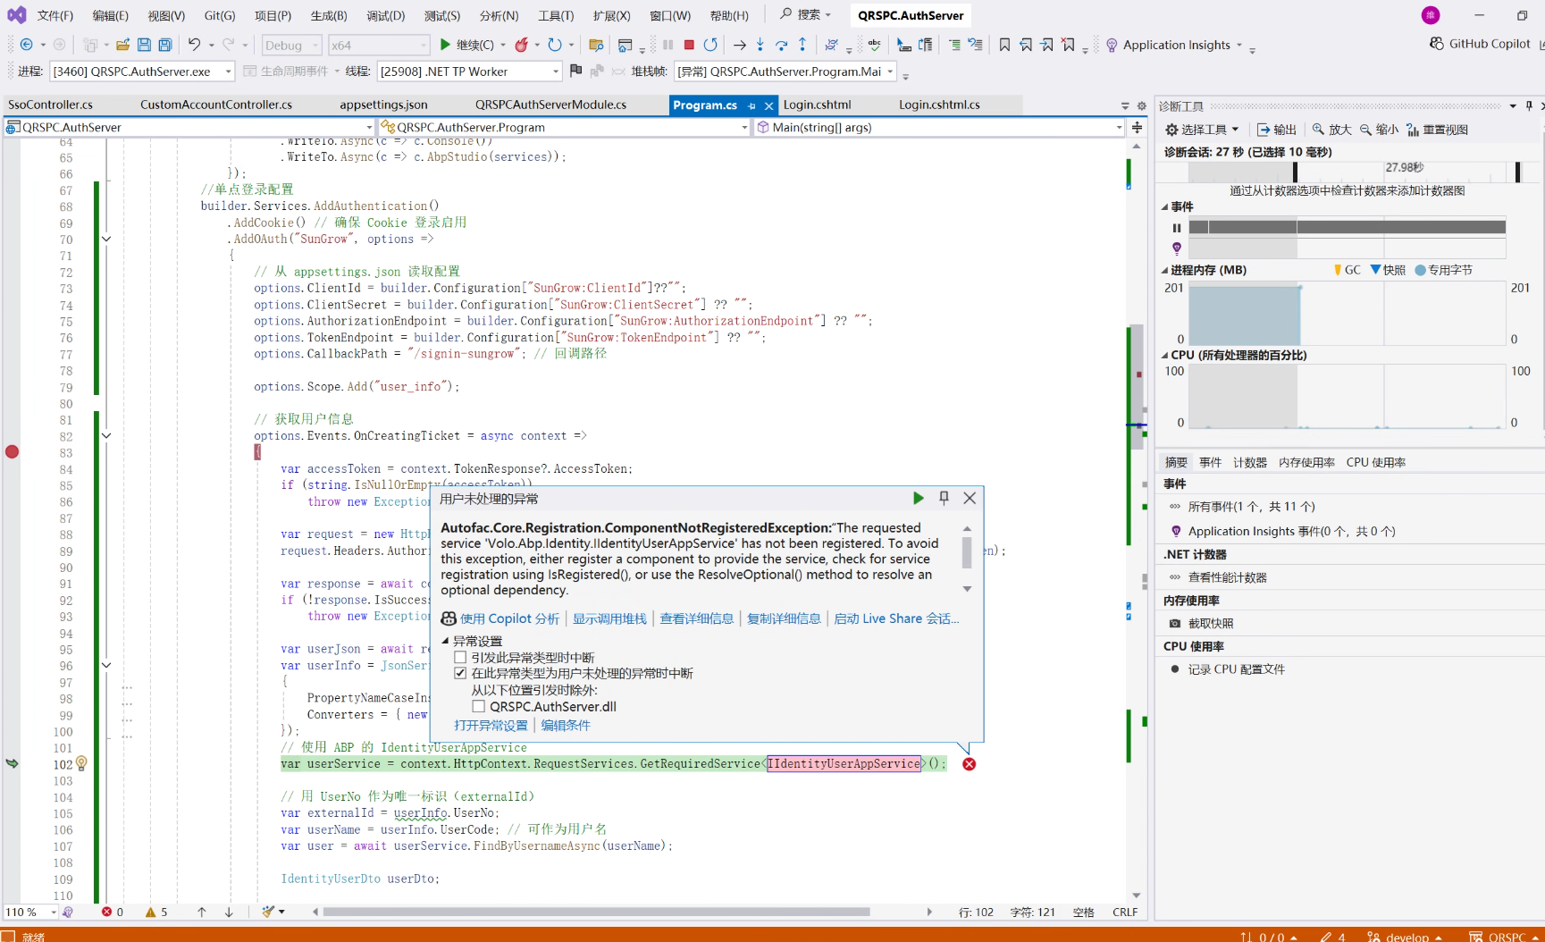The width and height of the screenshot is (1545, 942).
Task: Switch to the appsettings.json tab
Action: pyautogui.click(x=383, y=105)
